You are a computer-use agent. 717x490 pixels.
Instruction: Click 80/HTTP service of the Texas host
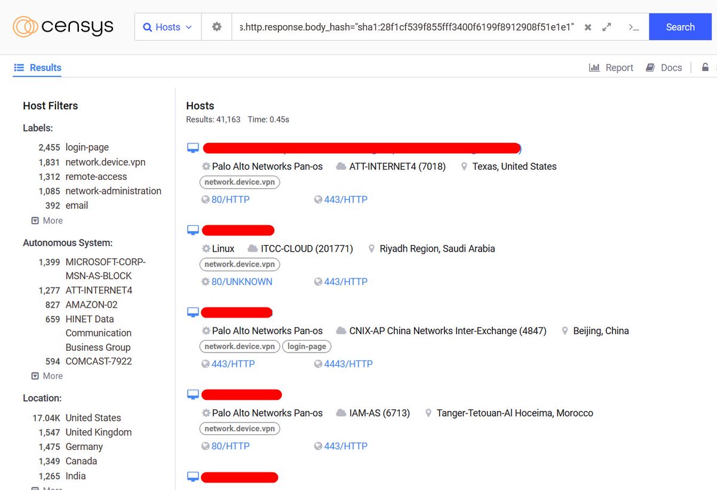(x=226, y=200)
